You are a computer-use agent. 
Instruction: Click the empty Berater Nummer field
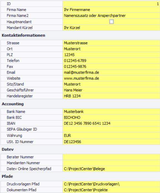coord(111,157)
